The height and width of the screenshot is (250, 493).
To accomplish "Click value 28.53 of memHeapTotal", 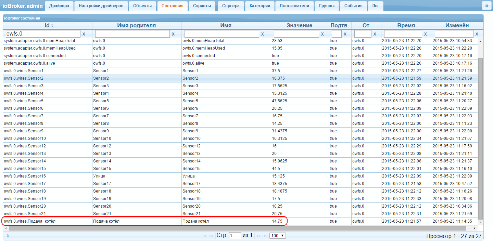I will pos(277,41).
